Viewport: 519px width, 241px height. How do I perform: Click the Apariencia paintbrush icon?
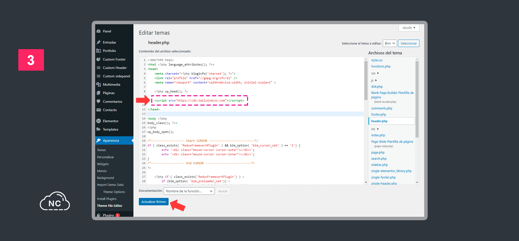point(99,141)
